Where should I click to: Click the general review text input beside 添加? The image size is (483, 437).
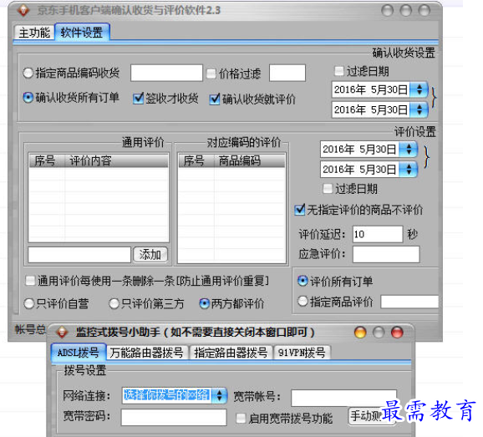pos(79,255)
